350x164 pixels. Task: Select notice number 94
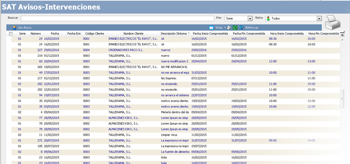[x=41, y=95]
